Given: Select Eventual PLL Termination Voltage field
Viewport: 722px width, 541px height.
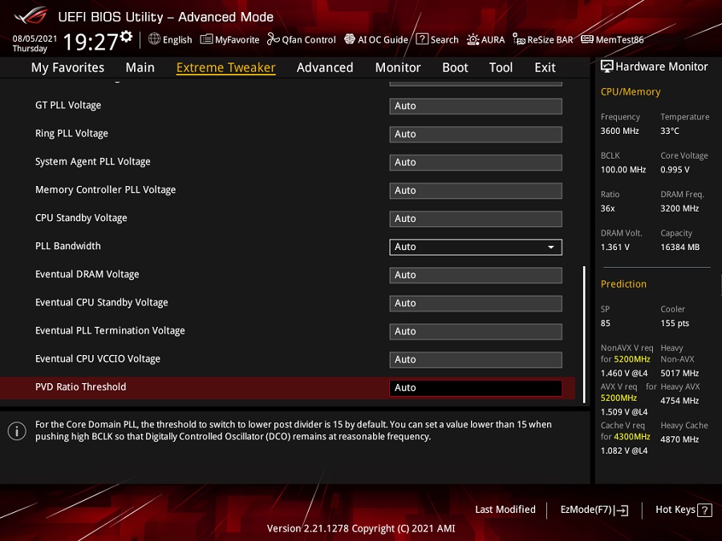Looking at the screenshot, I should click(x=476, y=331).
